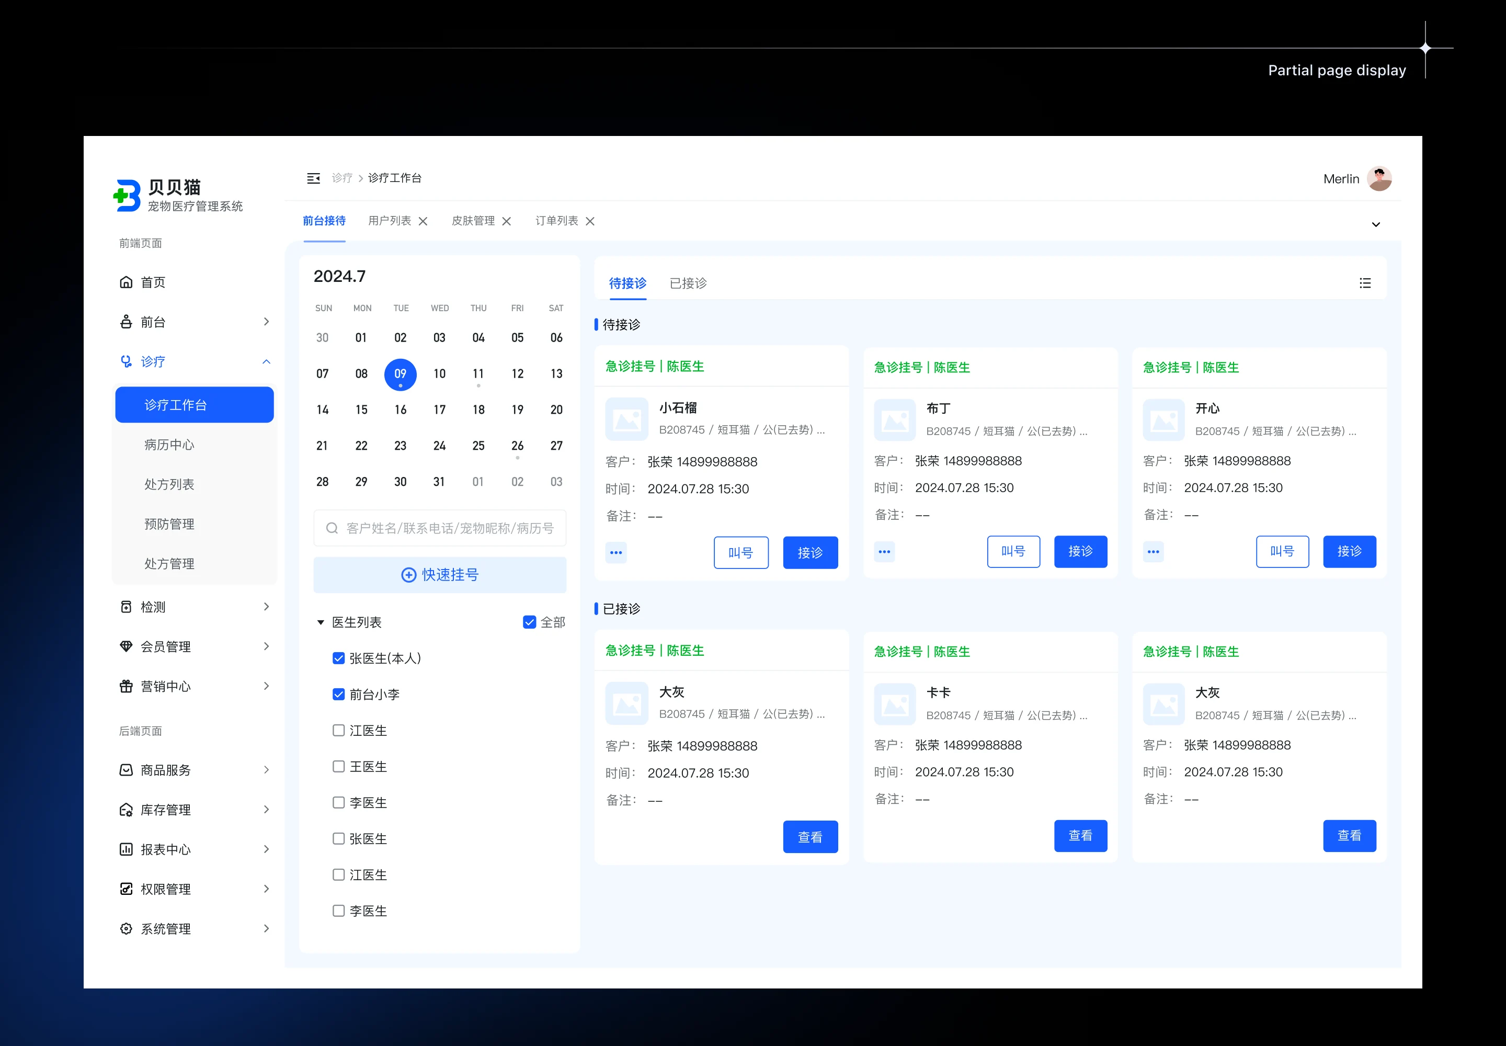Viewport: 1506px width, 1046px height.
Task: Open more options on 小石榴 card
Action: coord(616,552)
